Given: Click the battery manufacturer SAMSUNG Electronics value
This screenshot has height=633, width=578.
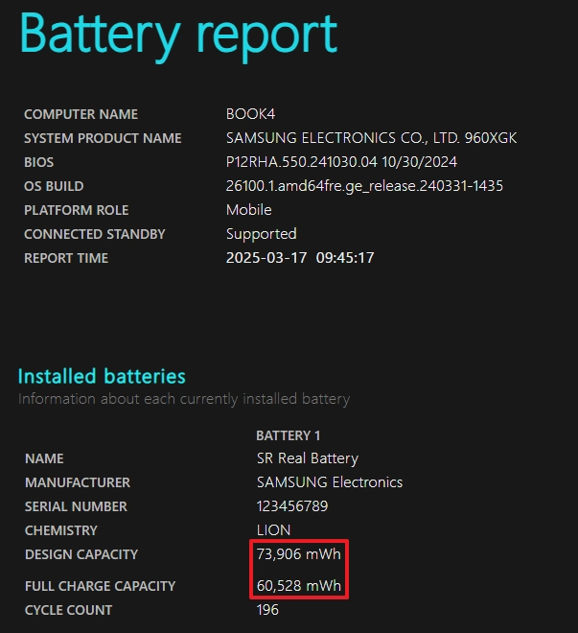Looking at the screenshot, I should 330,482.
